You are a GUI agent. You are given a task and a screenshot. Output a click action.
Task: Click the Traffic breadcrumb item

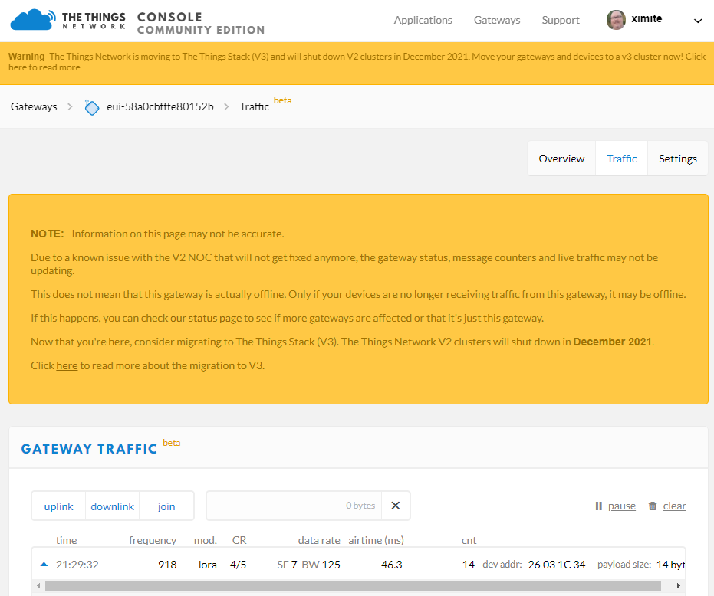click(254, 107)
